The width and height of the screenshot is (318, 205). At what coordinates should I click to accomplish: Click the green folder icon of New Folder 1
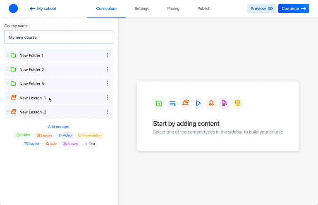(13, 55)
